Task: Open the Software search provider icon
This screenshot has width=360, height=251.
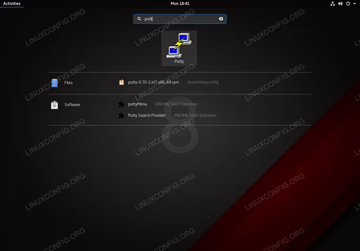Action: pyautogui.click(x=55, y=105)
